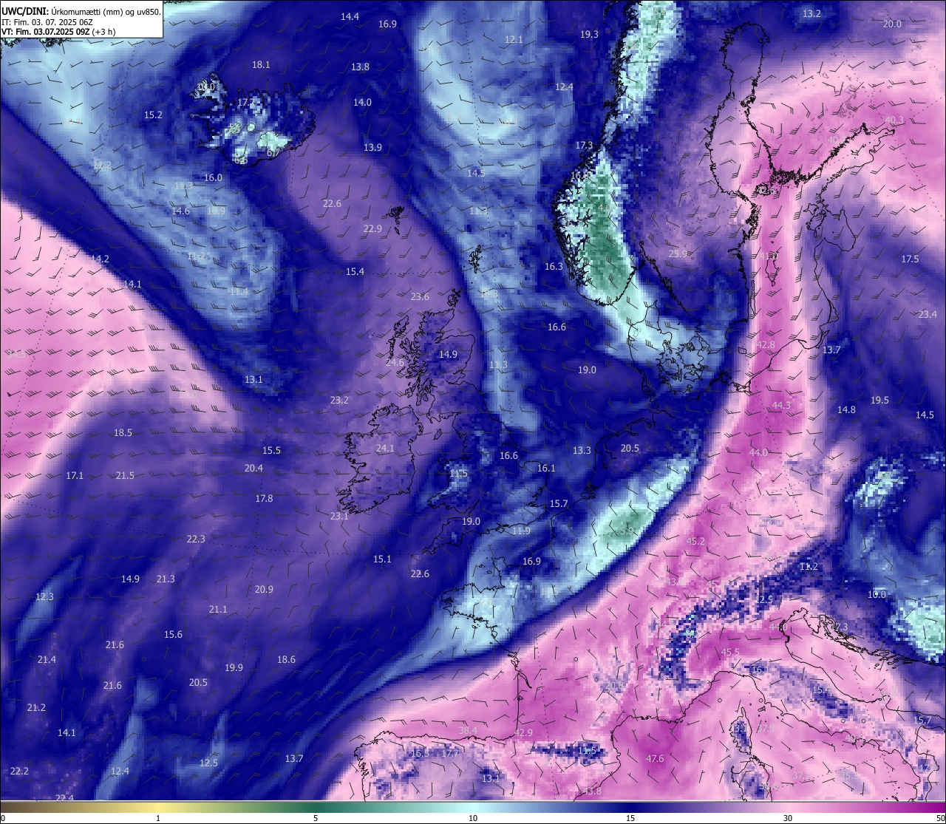Click the map value 25.9
The height and width of the screenshot is (824, 946).
(678, 253)
